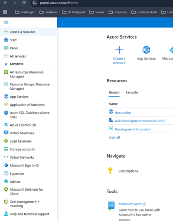Image resolution: width=173 pixels, height=221 pixels.
Task: Open the Portainer bookmarks folder
Action: tap(49, 12)
